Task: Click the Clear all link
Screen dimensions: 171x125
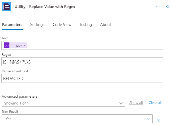Action: tap(155, 103)
